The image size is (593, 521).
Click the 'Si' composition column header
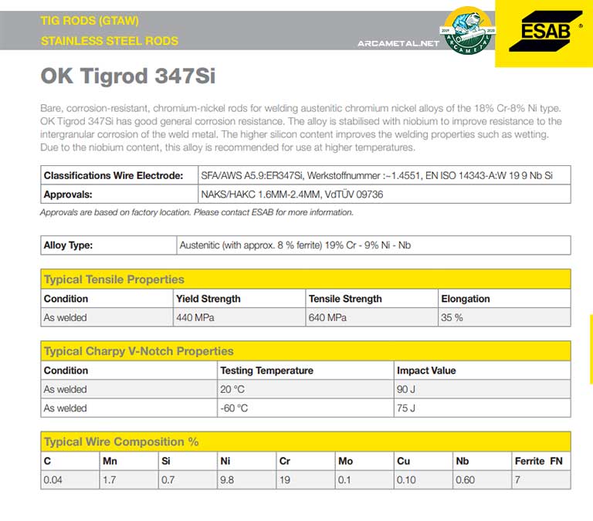(x=166, y=462)
